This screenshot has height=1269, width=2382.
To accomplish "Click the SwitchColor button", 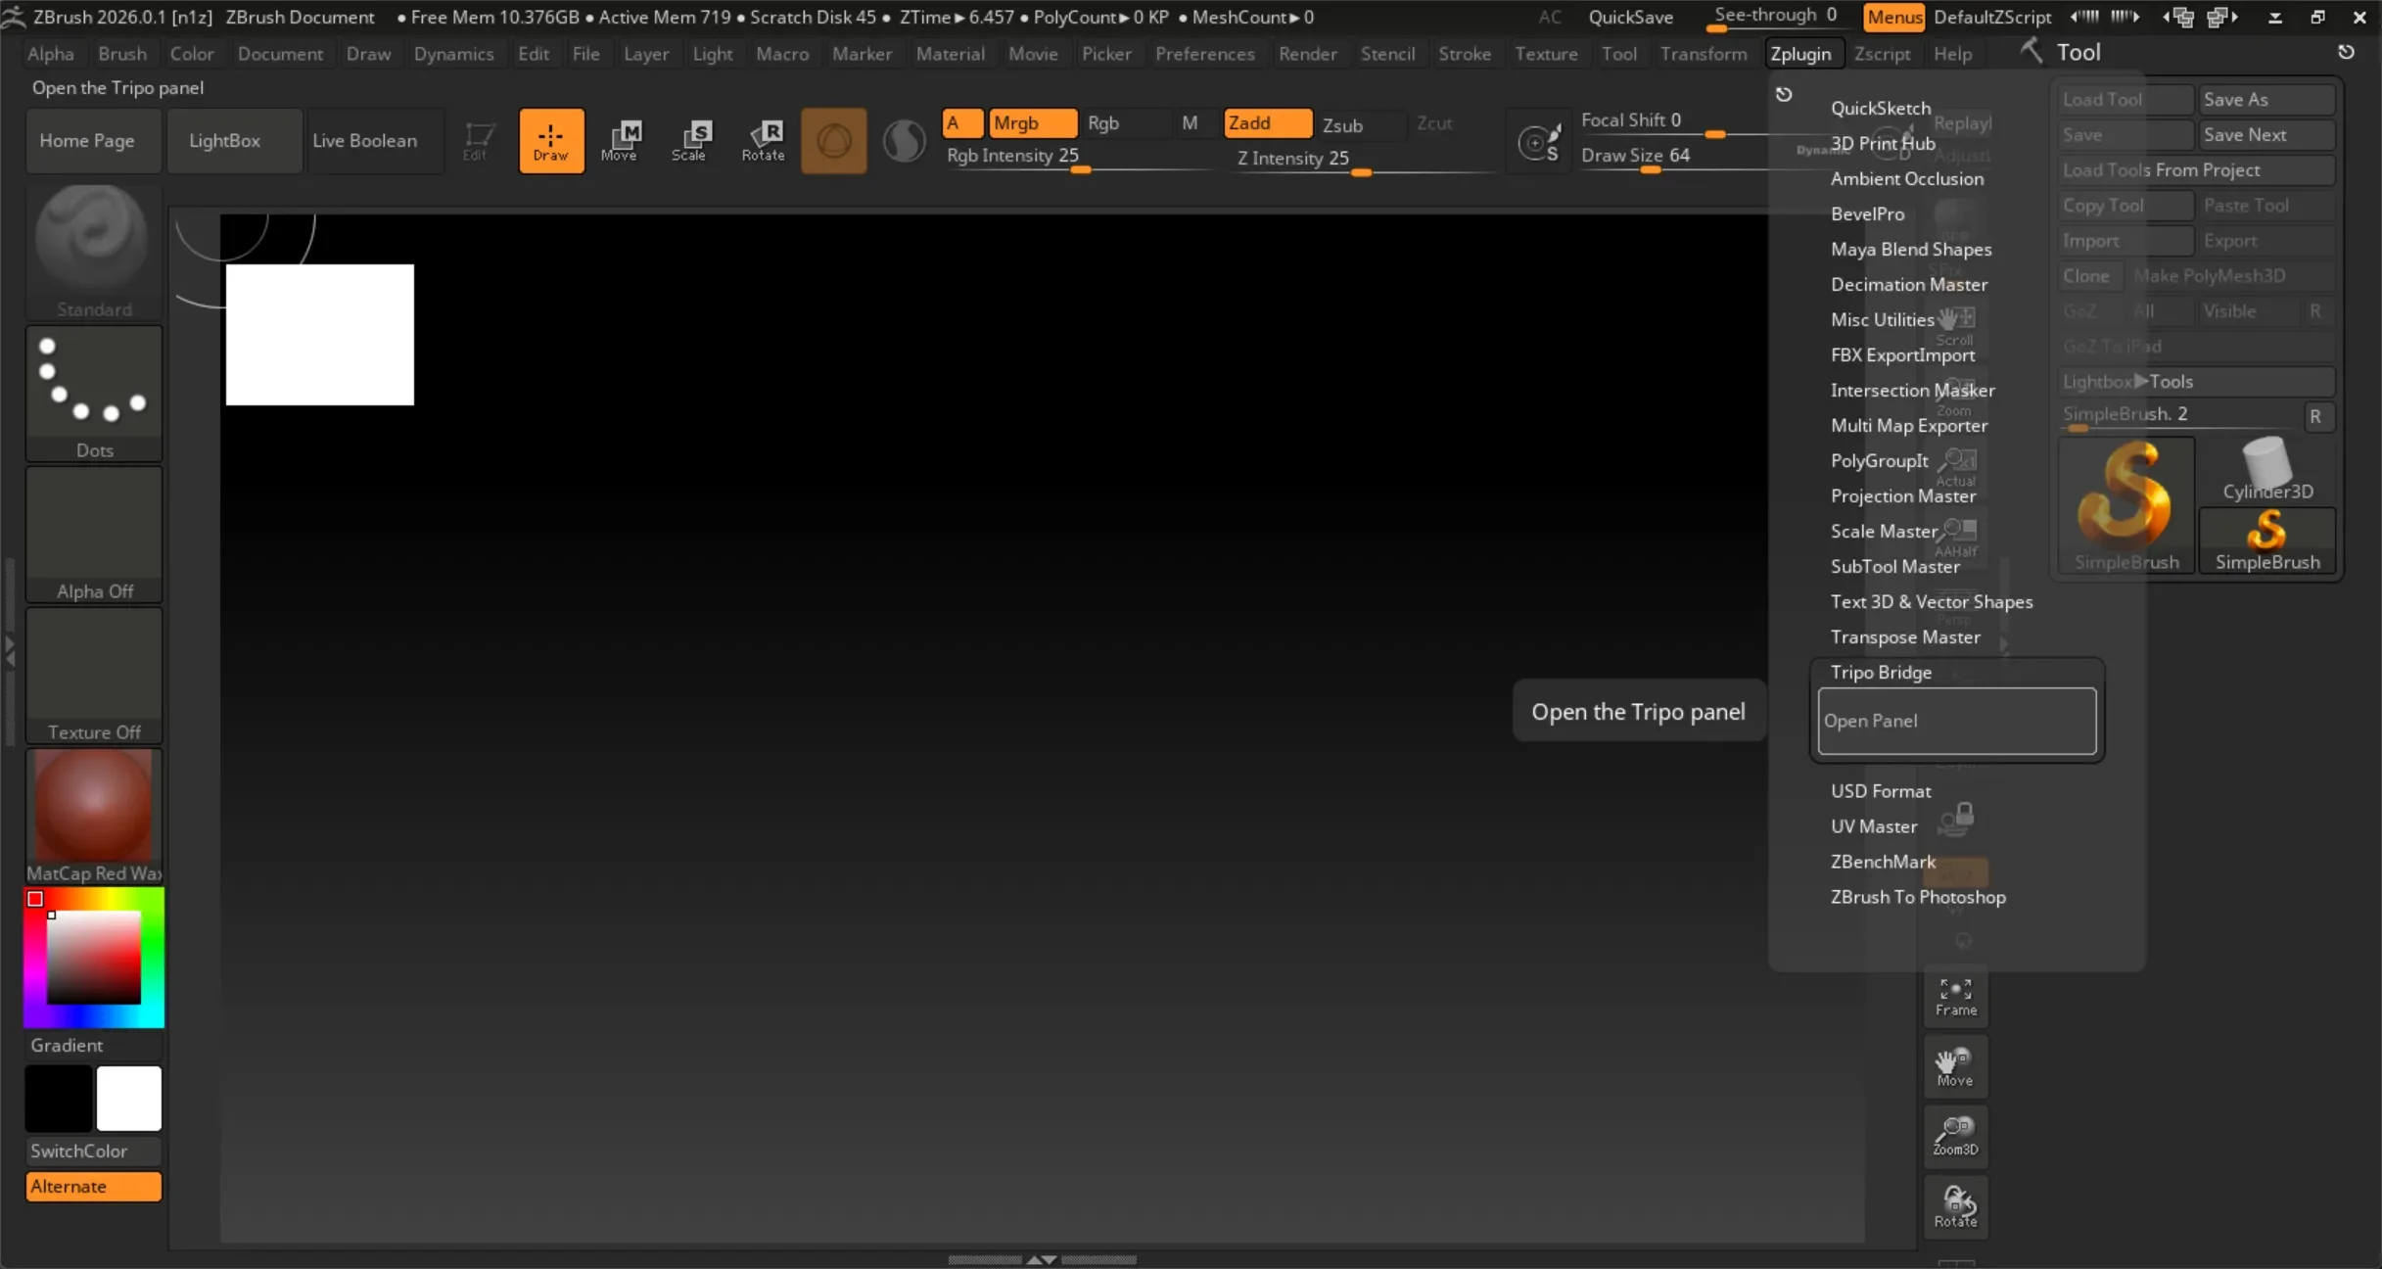I will click(94, 1151).
